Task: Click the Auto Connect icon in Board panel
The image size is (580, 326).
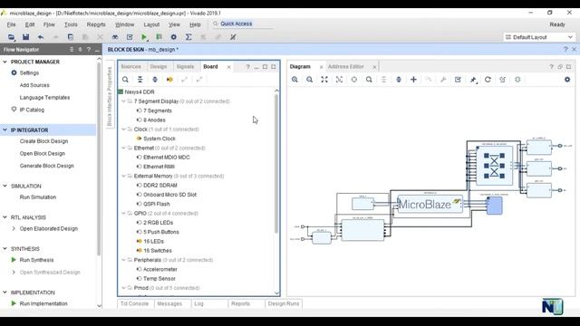Action: coord(169,80)
